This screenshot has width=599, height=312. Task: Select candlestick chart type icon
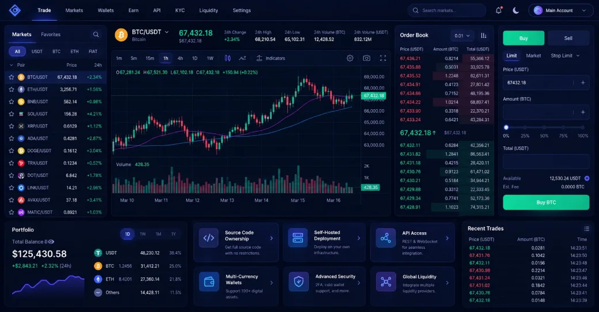pos(228,58)
